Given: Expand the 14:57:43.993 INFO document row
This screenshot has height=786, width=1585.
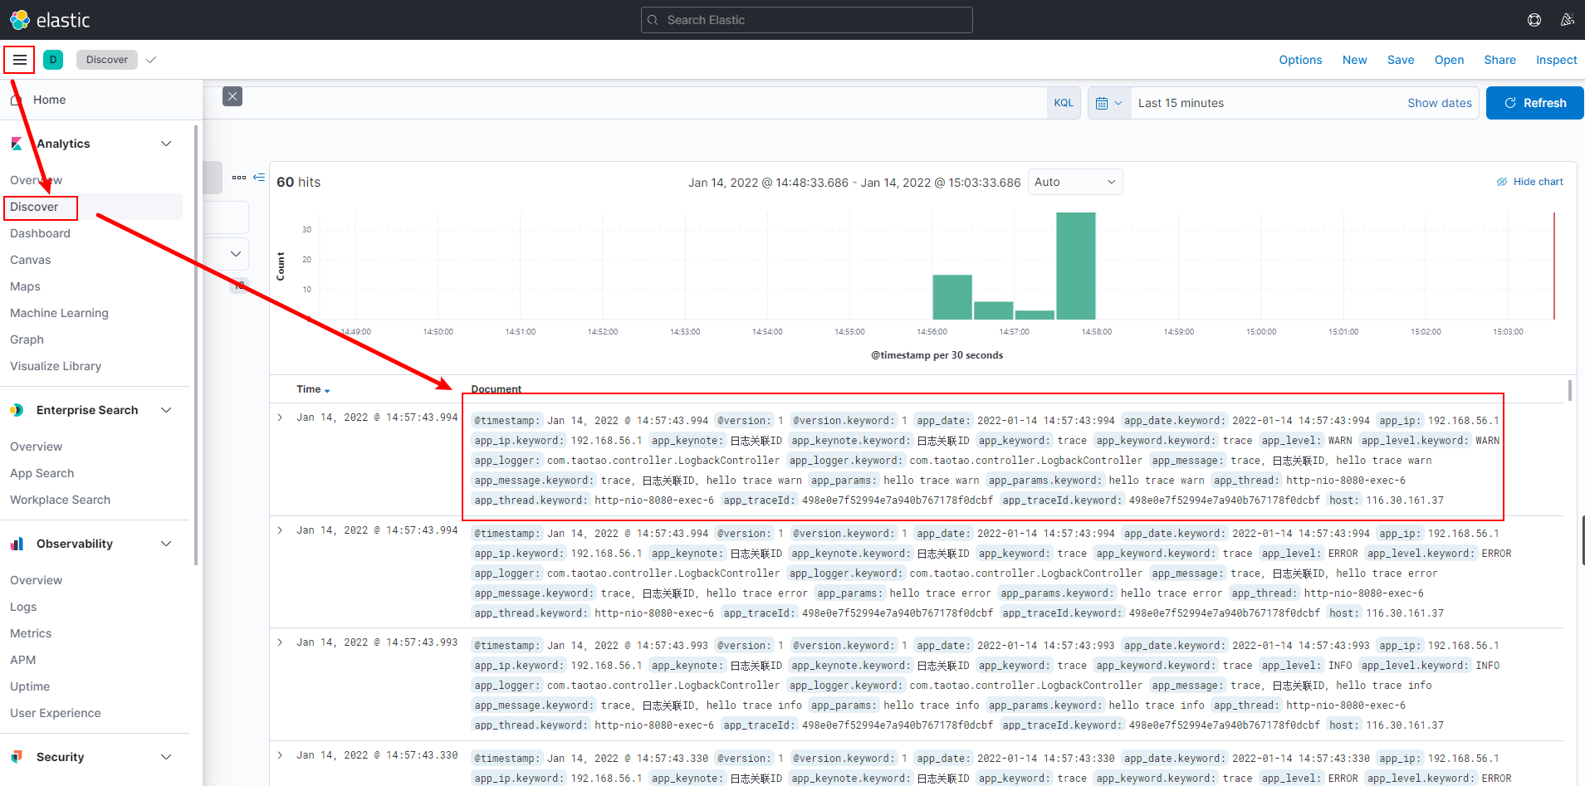Looking at the screenshot, I should pyautogui.click(x=280, y=642).
